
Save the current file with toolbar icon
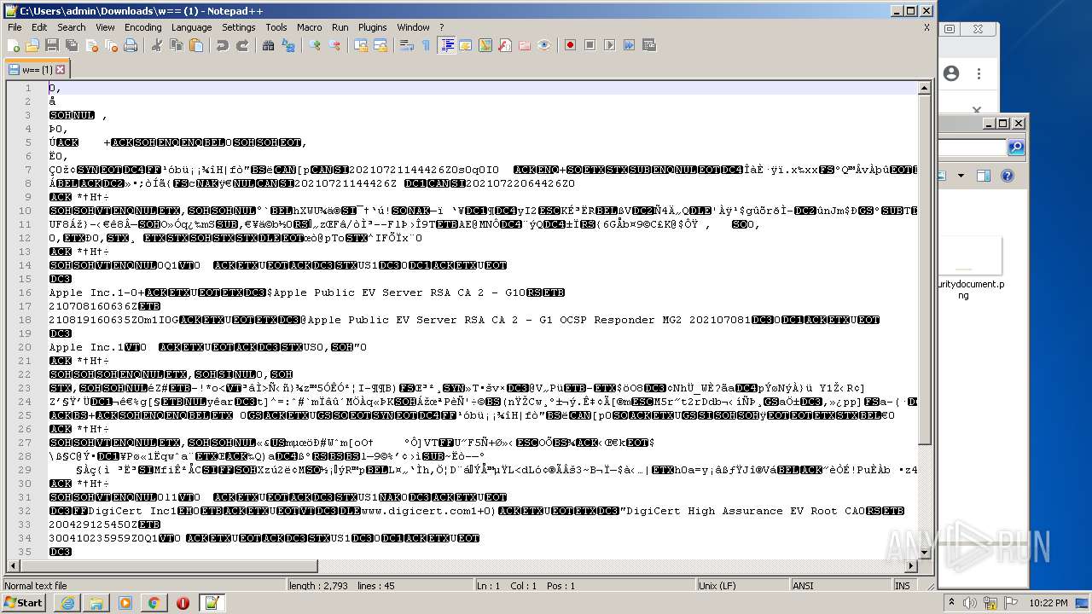point(51,45)
